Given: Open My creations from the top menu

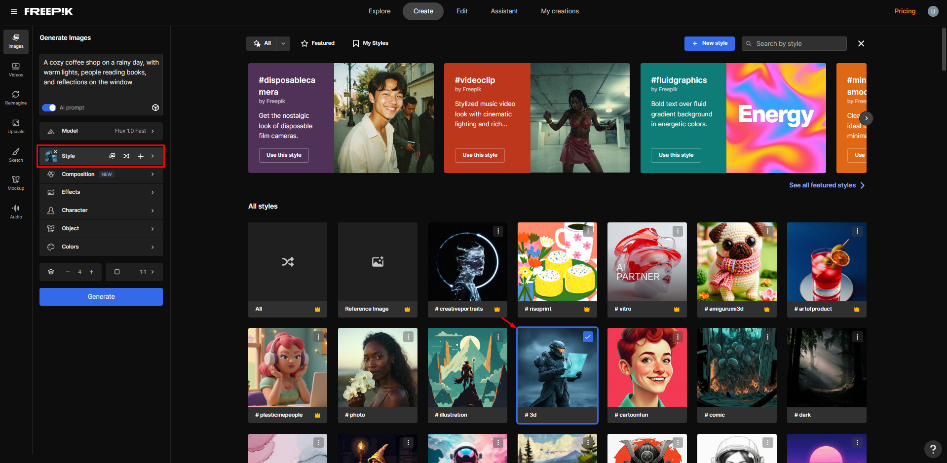Looking at the screenshot, I should tap(560, 11).
